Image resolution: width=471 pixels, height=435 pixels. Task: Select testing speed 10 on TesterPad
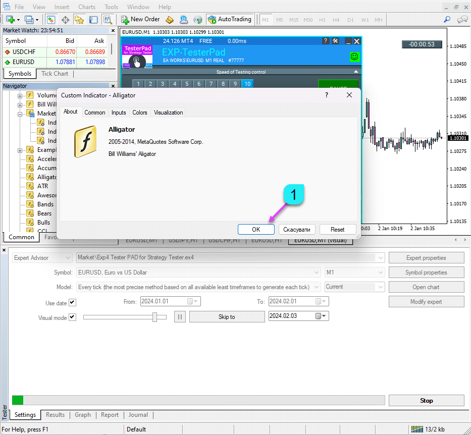247,84
